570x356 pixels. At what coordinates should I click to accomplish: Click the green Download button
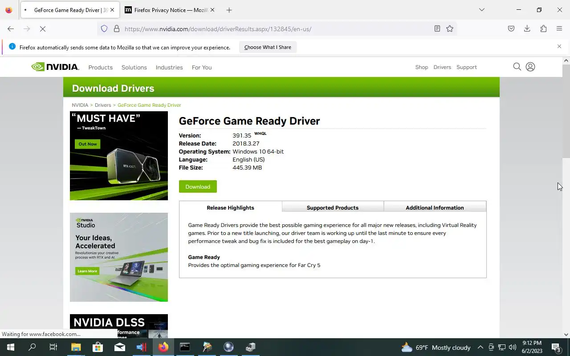tap(198, 186)
